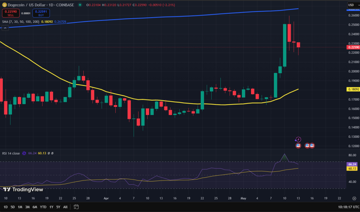Image resolution: width=360 pixels, height=212 pixels.
Task: Click the blue BUY 0.22591 button
Action: 41,13
